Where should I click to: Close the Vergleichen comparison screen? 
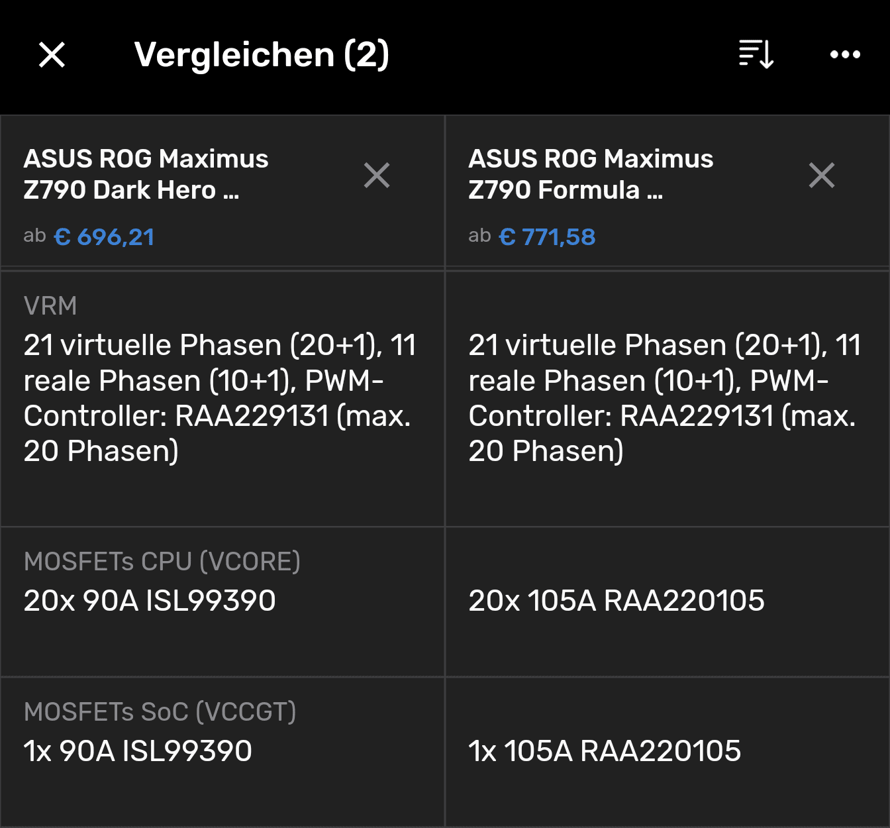tap(52, 54)
